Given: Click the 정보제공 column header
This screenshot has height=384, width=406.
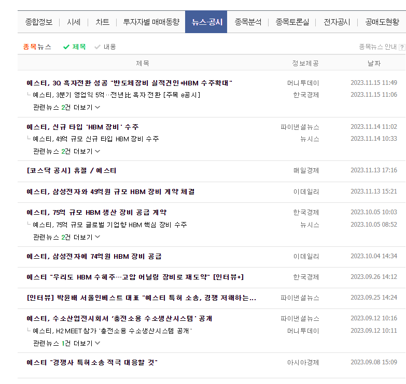Looking at the screenshot, I should coord(305,63).
